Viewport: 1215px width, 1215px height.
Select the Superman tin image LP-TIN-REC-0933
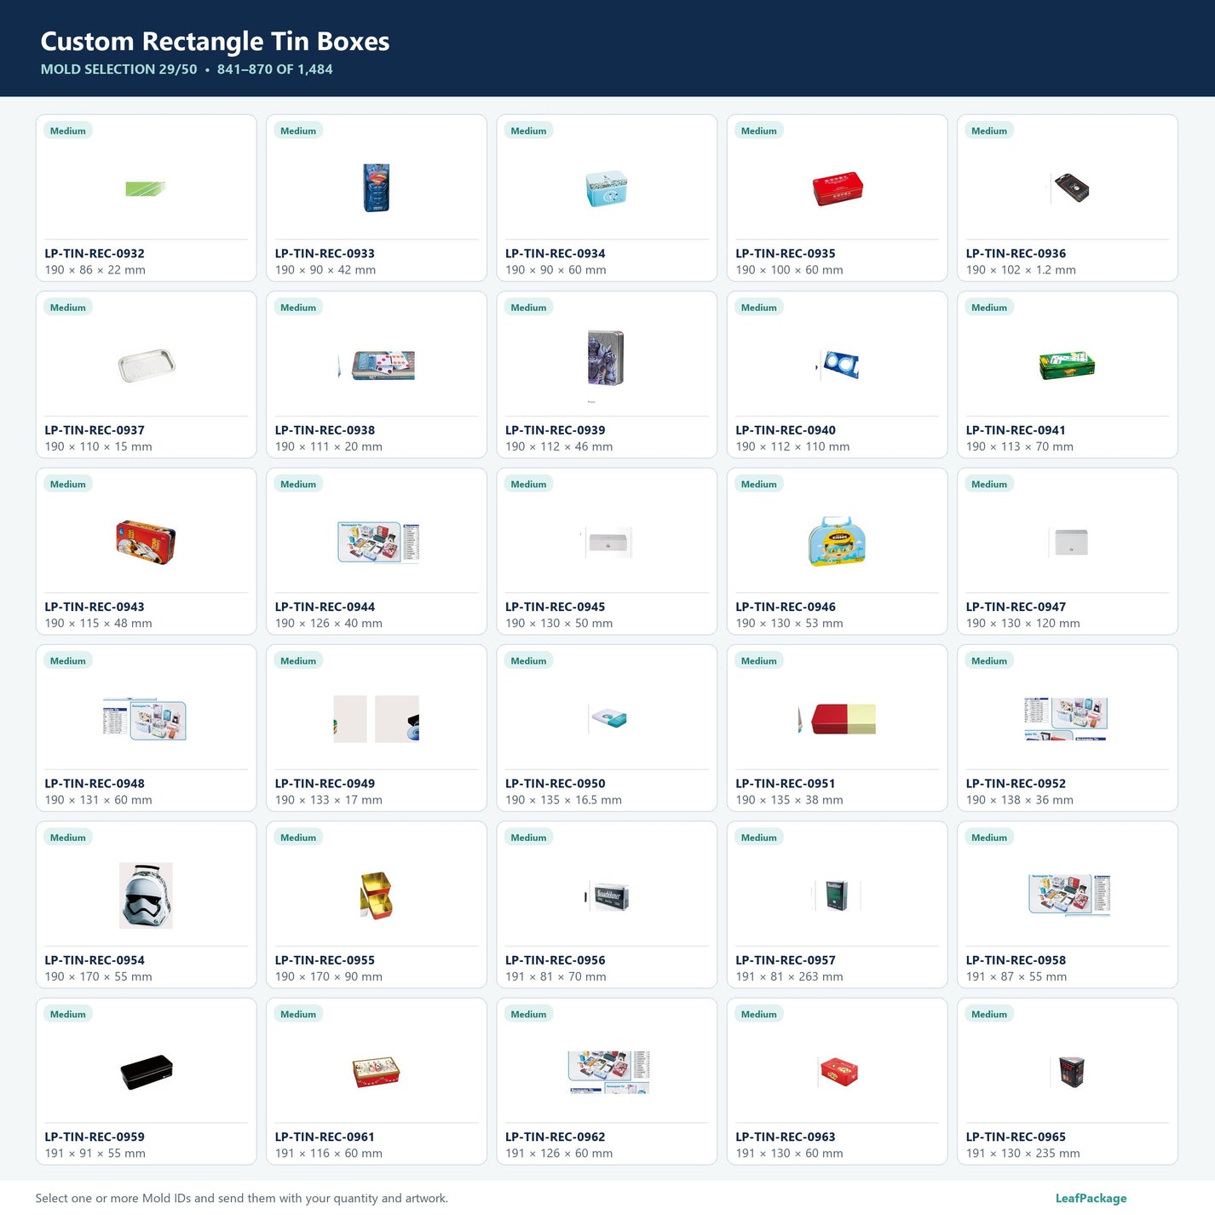[x=376, y=188]
